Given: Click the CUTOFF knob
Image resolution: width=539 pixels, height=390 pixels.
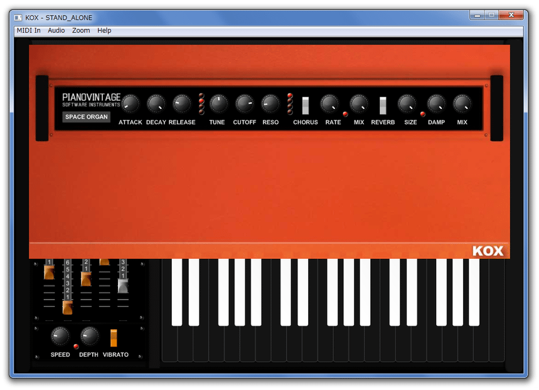Looking at the screenshot, I should pyautogui.click(x=245, y=104).
